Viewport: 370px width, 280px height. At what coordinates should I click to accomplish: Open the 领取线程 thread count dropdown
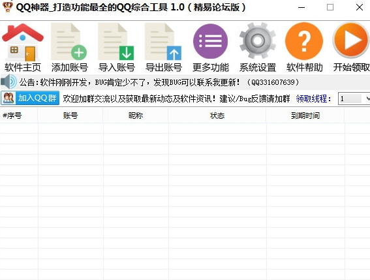point(354,99)
